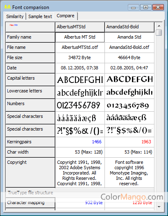
Task: Click the AmandaStd-Bold numbers preview
Action: pyautogui.click(x=129, y=105)
